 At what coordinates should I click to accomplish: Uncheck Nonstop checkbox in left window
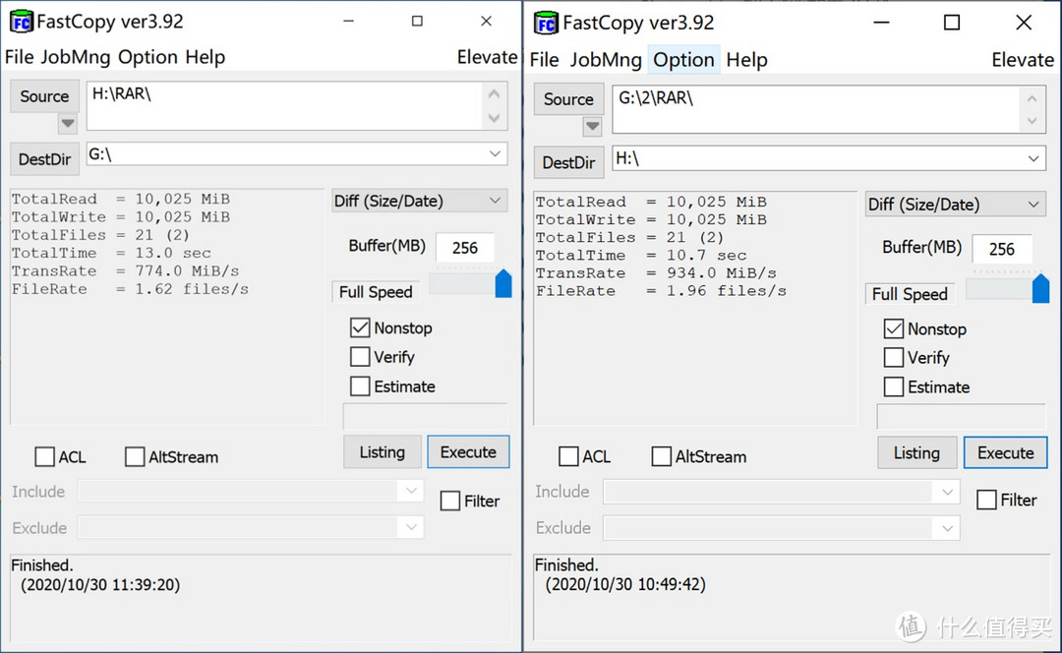360,327
